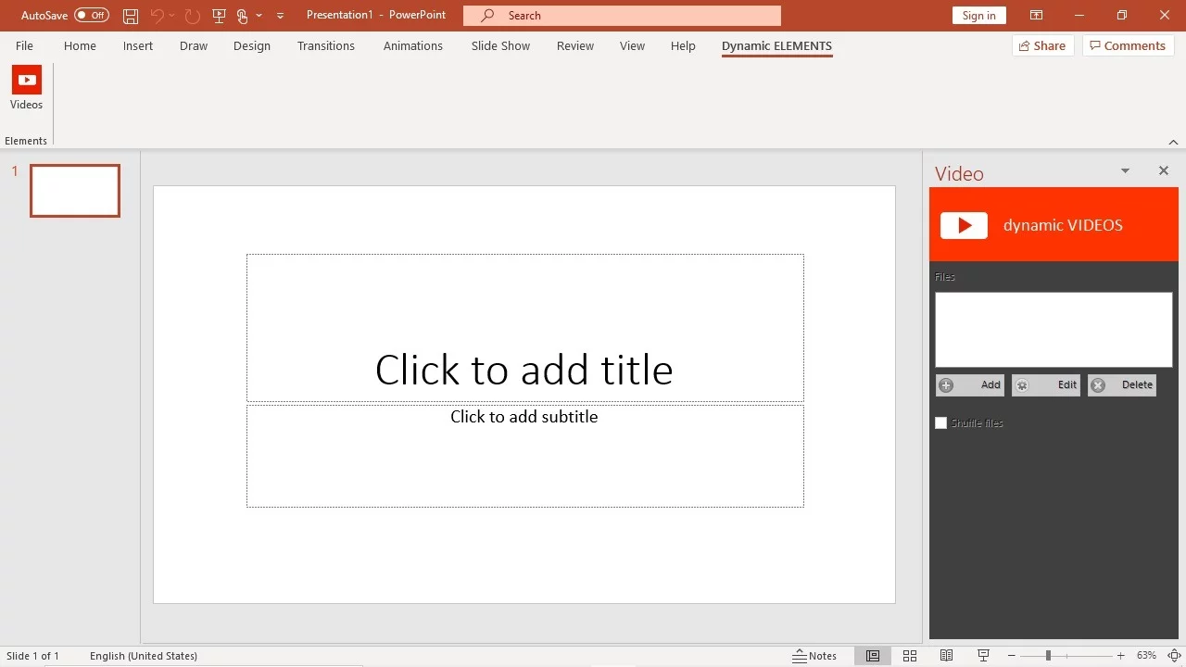1186x667 pixels.
Task: Switch to the Animations tab
Action: point(413,45)
